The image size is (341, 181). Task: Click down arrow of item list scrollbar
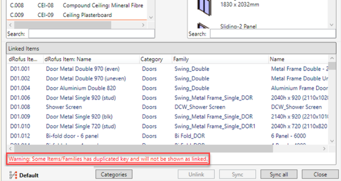(x=151, y=17)
